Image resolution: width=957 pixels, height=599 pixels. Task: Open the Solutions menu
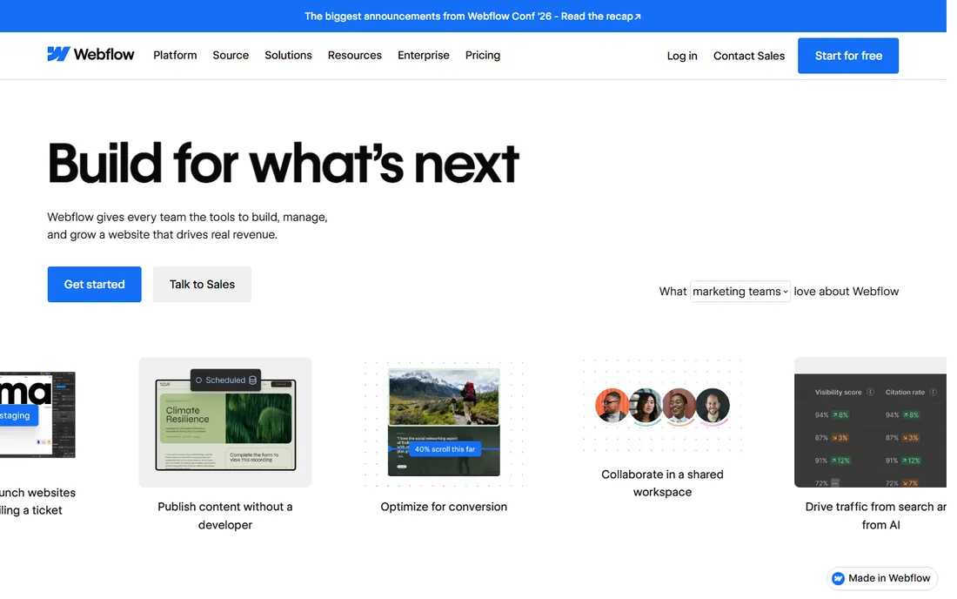[288, 55]
